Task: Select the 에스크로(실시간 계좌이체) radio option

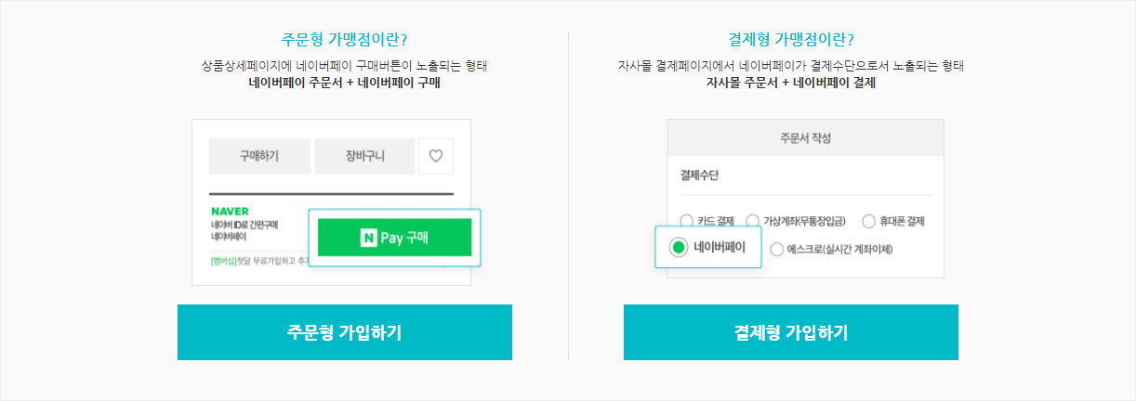Action: tap(777, 249)
